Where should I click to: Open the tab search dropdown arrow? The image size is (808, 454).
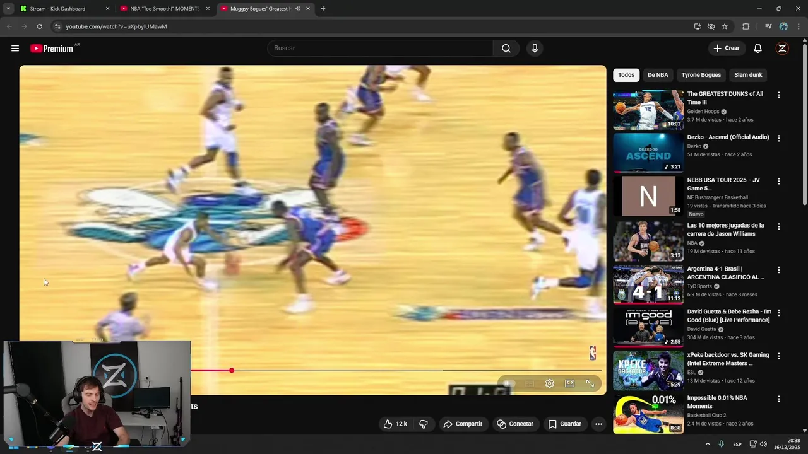coord(8,9)
